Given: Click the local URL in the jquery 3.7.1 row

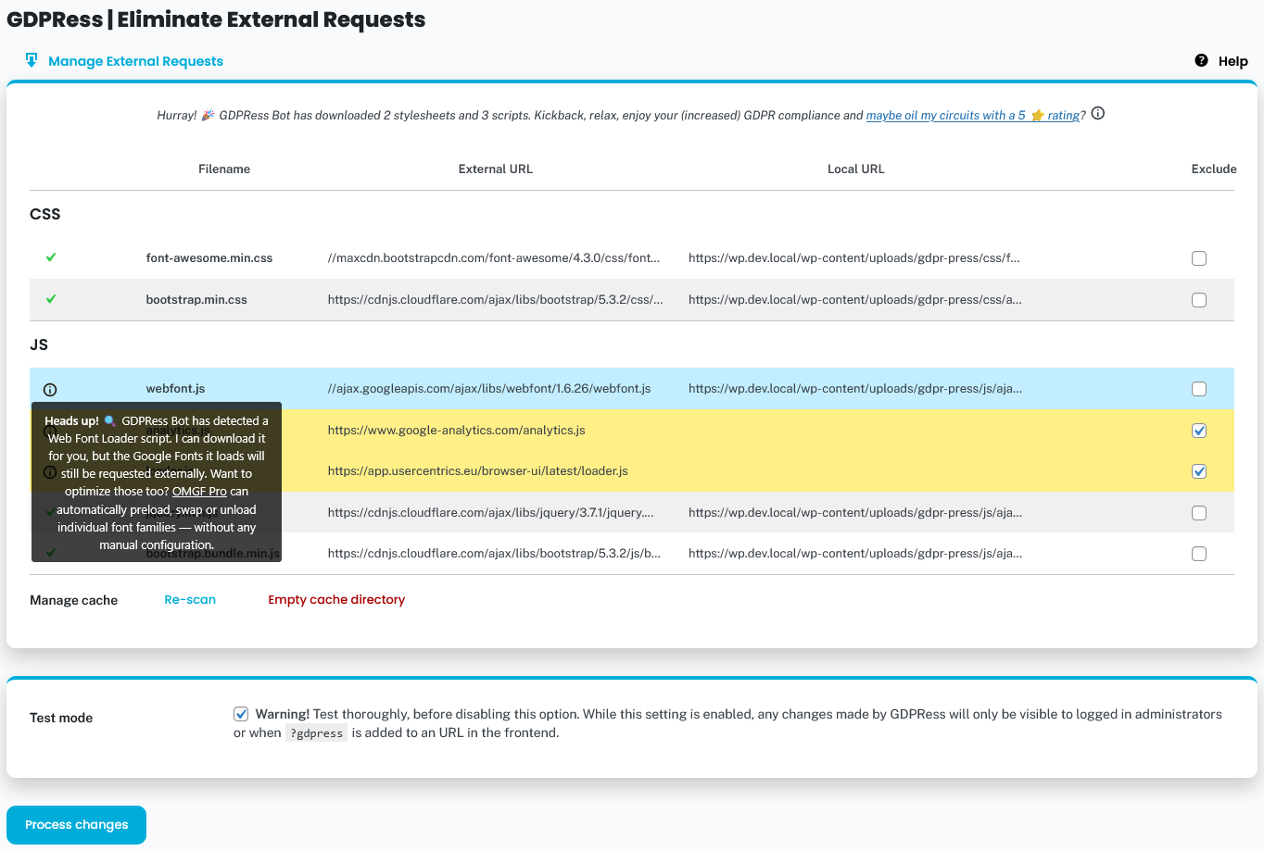Looking at the screenshot, I should tap(855, 513).
